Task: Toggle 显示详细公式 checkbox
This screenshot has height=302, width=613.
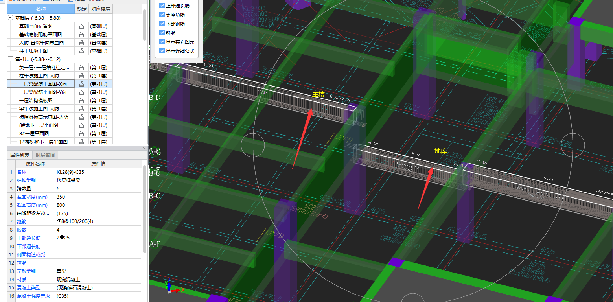Action: tap(162, 51)
